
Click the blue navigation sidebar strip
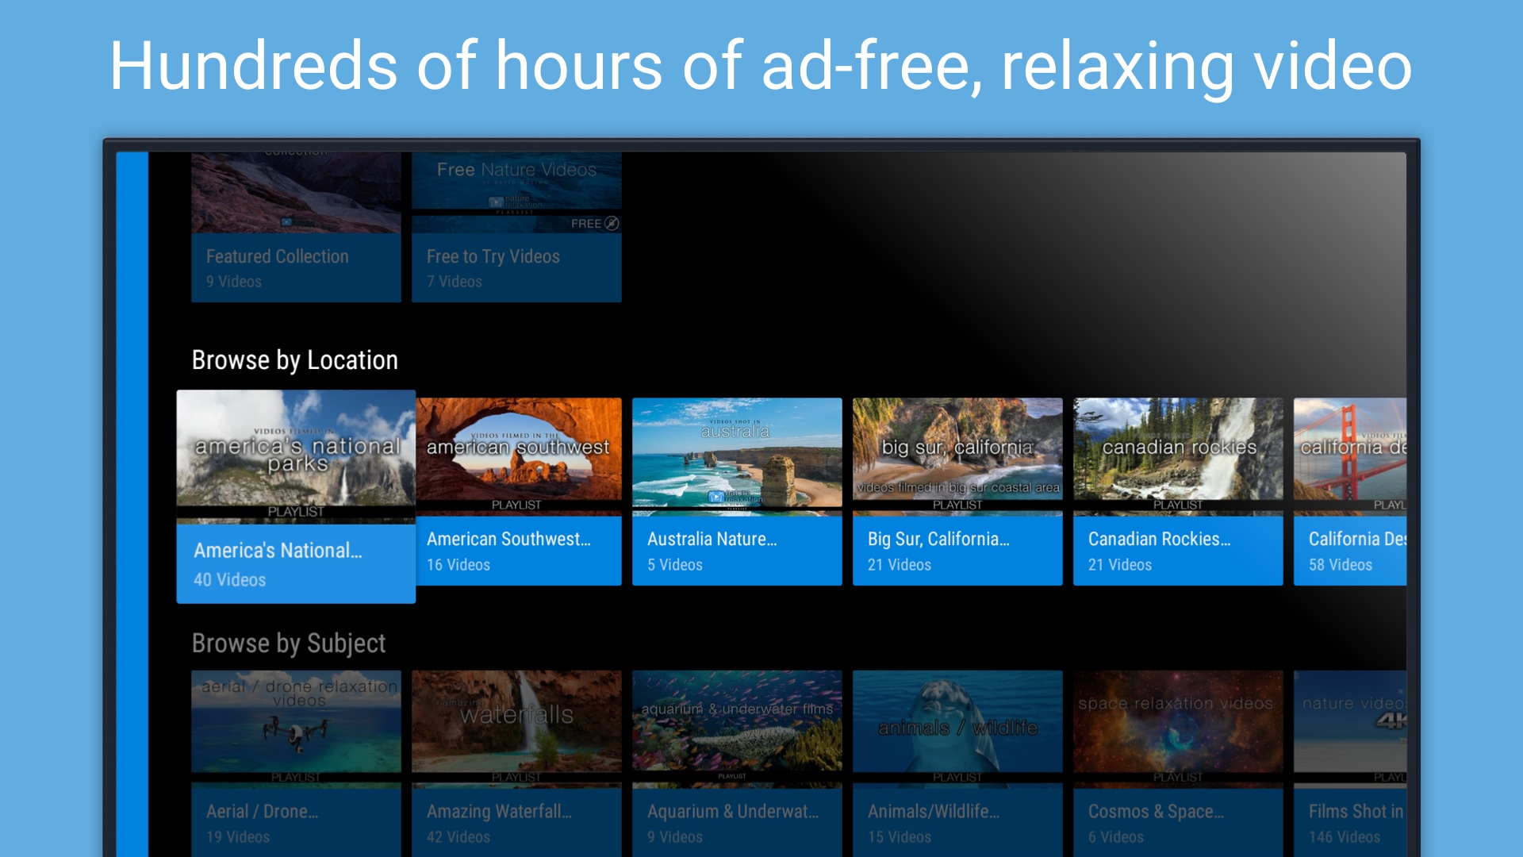click(132, 500)
